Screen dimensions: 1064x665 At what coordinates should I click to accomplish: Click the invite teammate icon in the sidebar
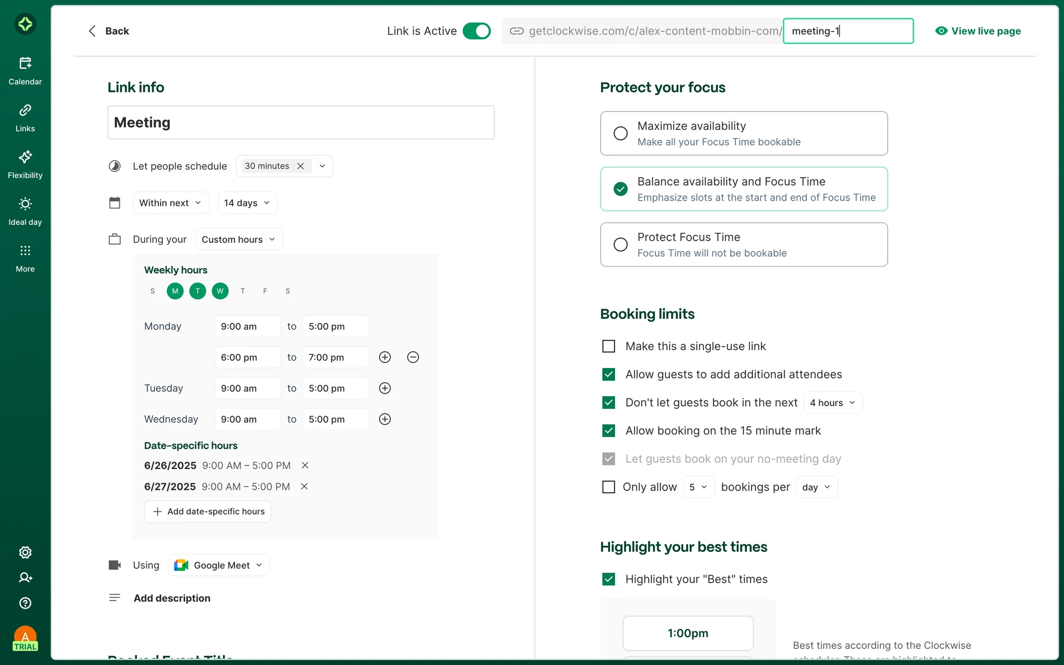click(x=25, y=577)
